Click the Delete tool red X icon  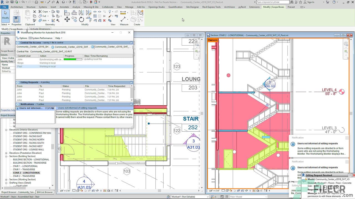104,20
